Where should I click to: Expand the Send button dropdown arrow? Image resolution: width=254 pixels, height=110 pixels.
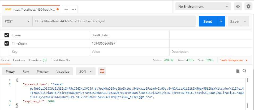(x=221, y=21)
